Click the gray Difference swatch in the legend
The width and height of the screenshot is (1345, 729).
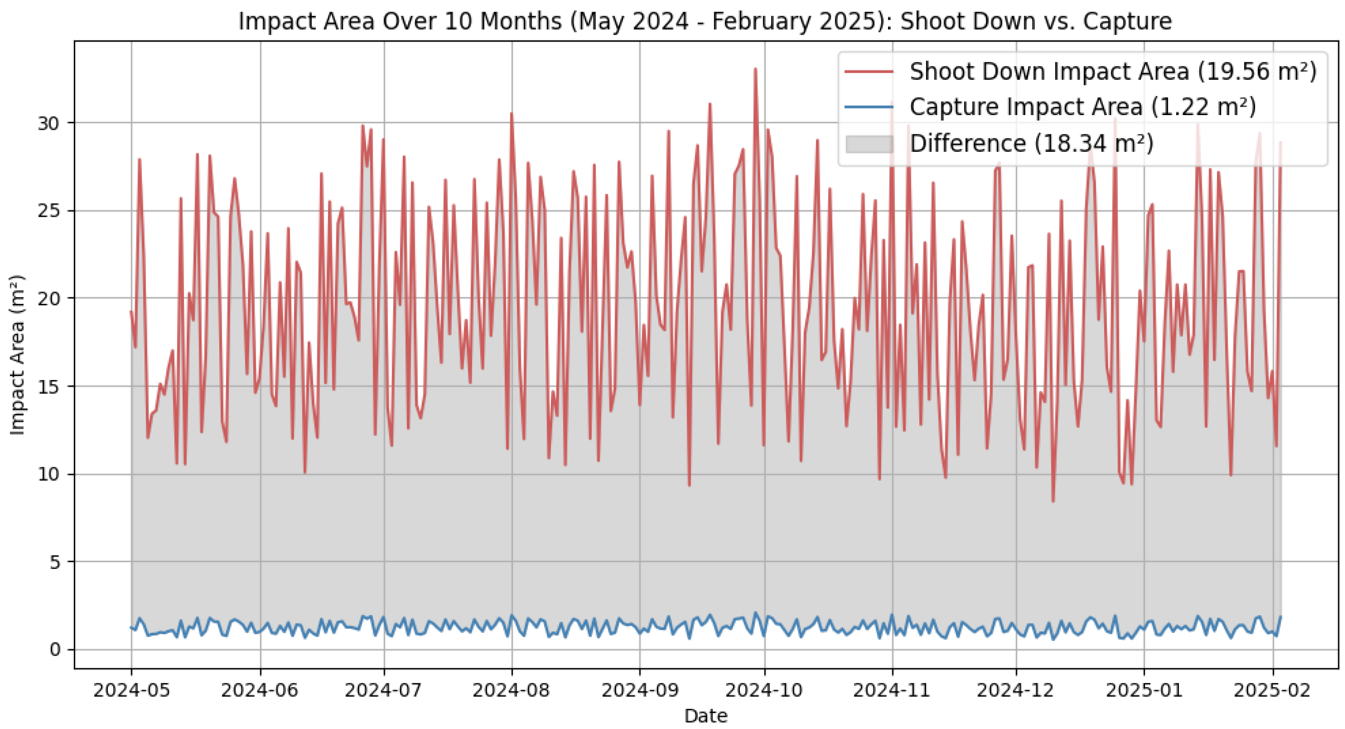tap(869, 144)
